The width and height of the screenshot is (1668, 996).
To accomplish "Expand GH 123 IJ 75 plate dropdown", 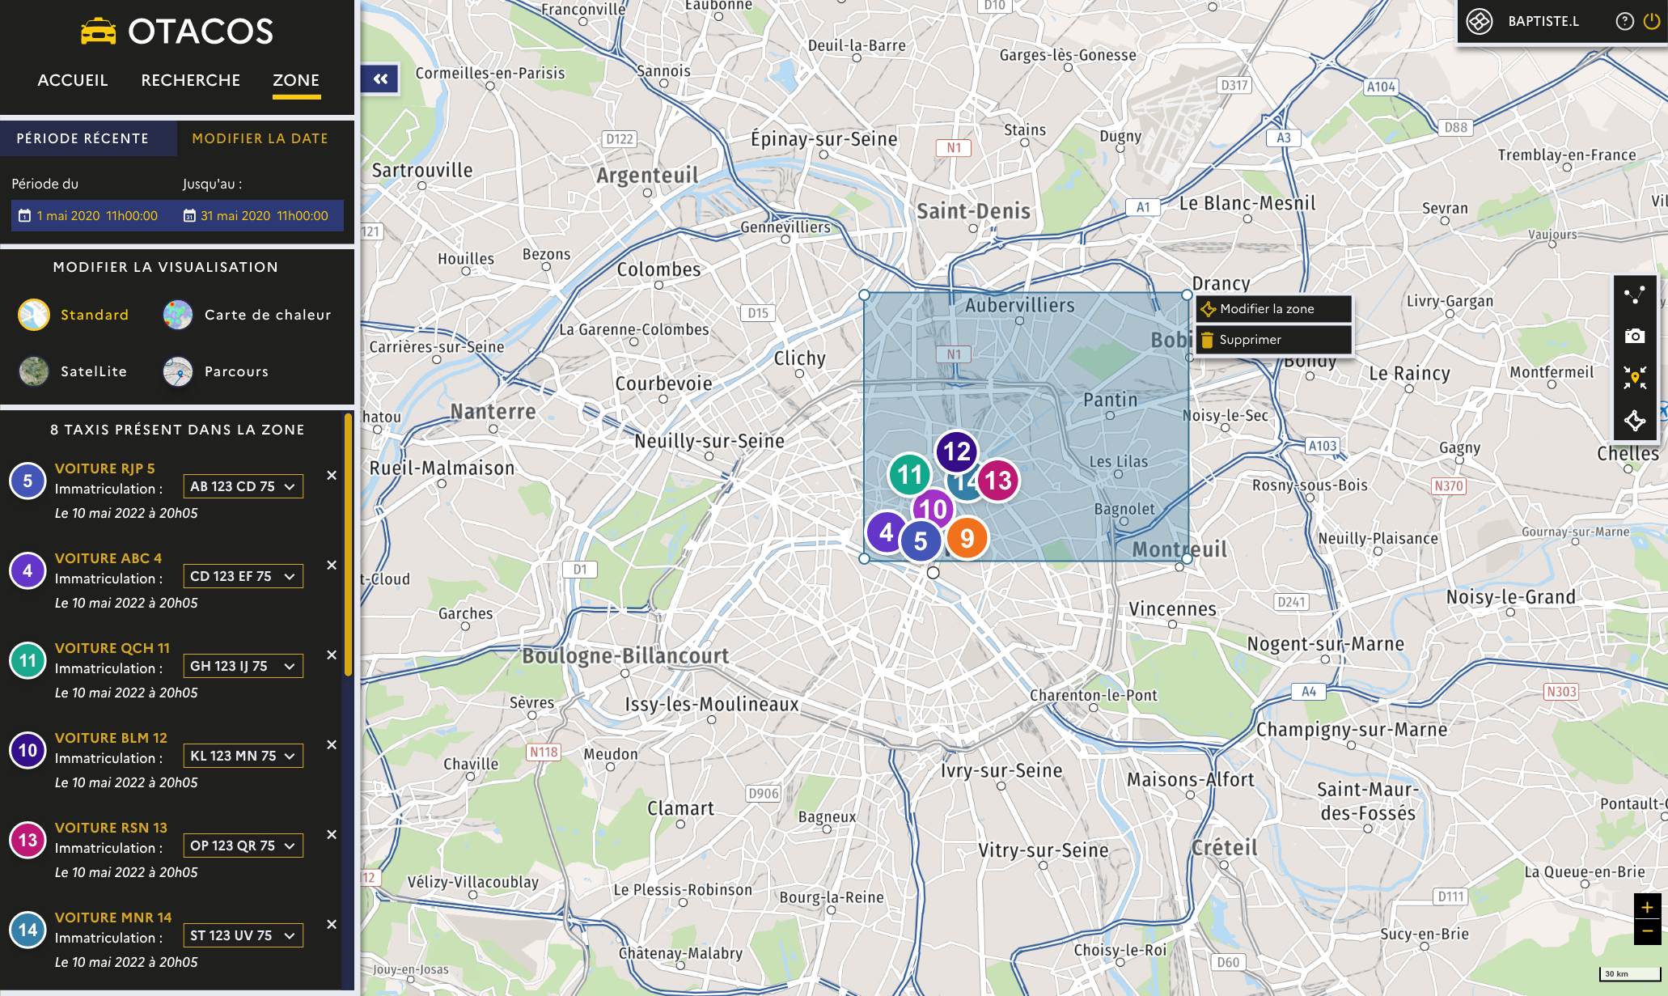I will (243, 666).
